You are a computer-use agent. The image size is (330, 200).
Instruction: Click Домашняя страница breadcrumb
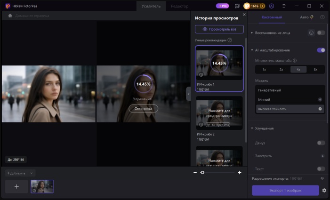click(x=32, y=16)
